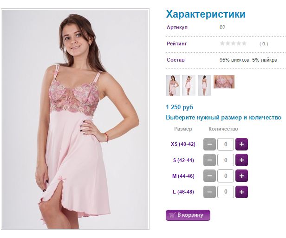Focus the L quantity input field
Screen dimensions: 286x238
pyautogui.click(x=226, y=192)
